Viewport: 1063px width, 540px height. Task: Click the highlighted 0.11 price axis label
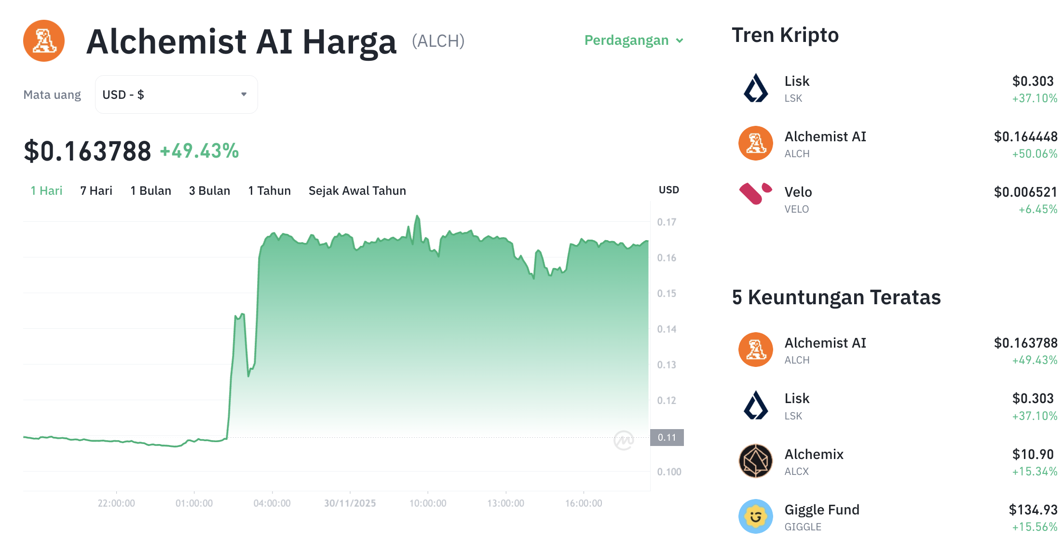[668, 438]
